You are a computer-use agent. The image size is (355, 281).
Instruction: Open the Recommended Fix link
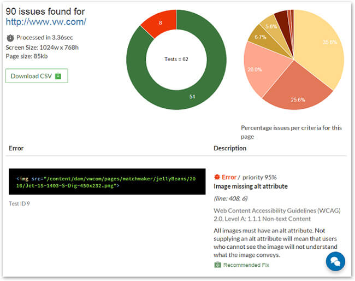[246, 265]
